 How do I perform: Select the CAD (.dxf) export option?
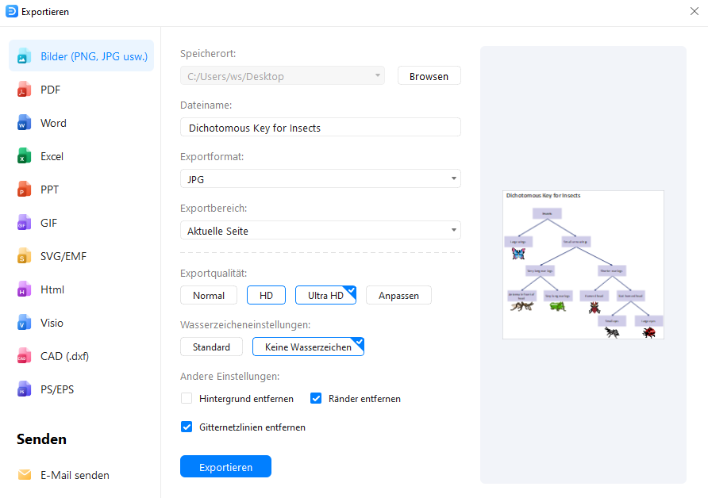(64, 356)
